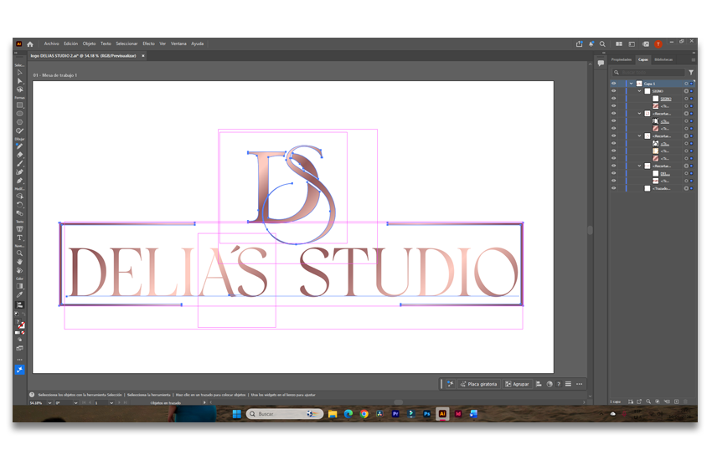712x460 pixels.
Task: Toggle eye of third <Recortar...> group
Action: click(613, 166)
